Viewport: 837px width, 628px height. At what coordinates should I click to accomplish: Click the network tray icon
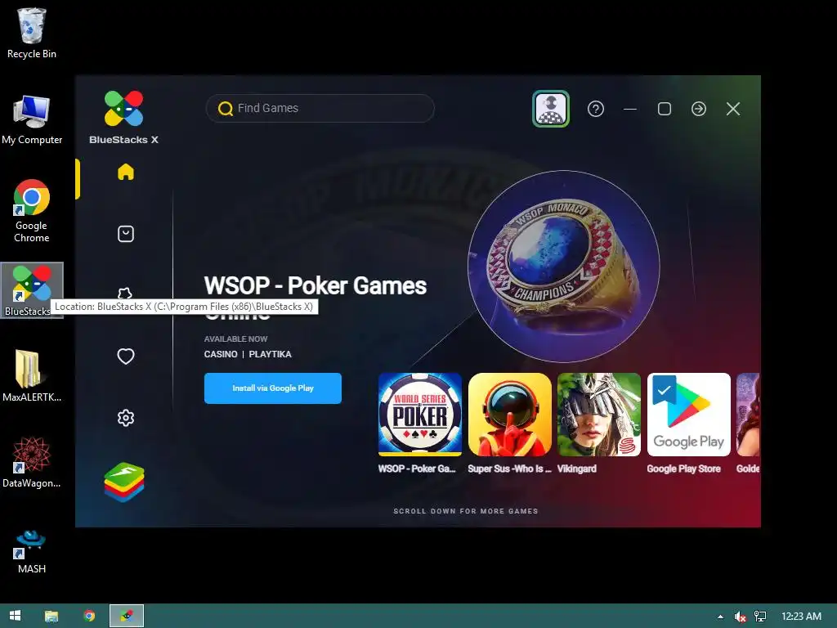759,617
